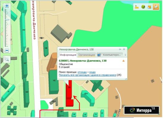Click the orange square selection tool
Viewport: 163px width, 118px height.
pos(149,7)
